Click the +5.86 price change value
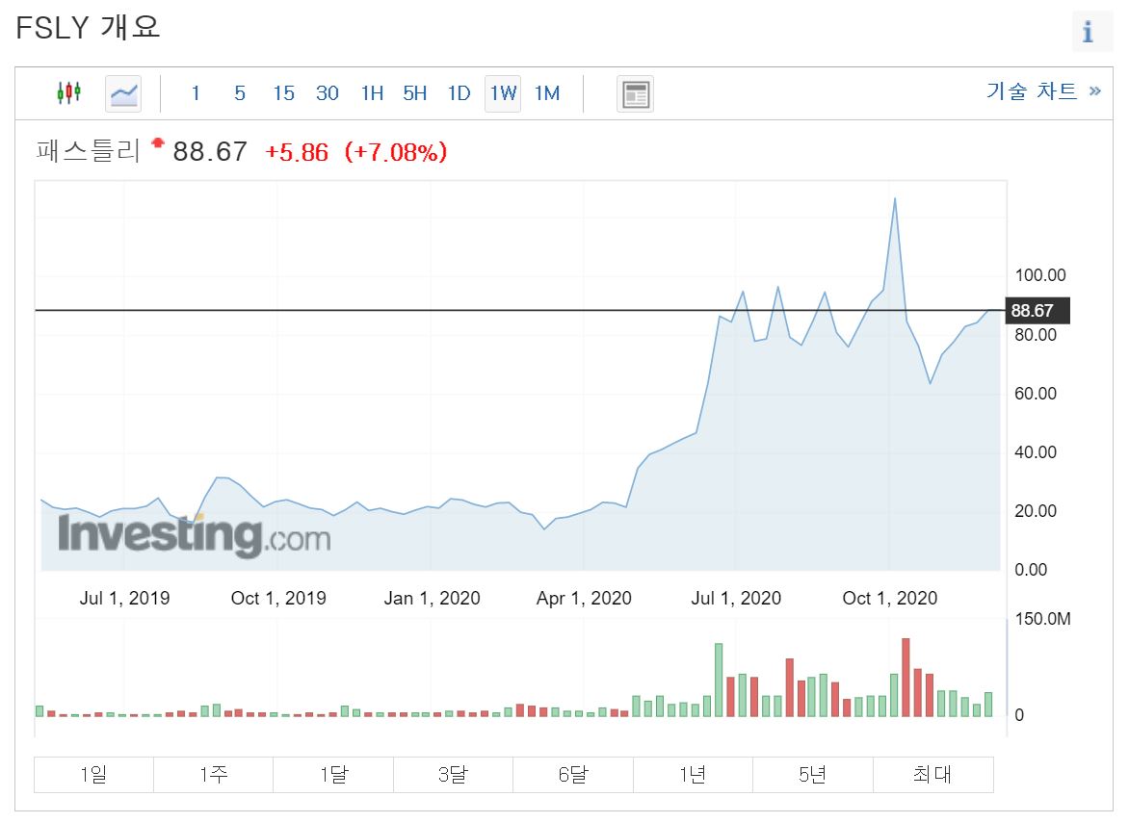Screen dimensions: 1129x823 coord(296,152)
